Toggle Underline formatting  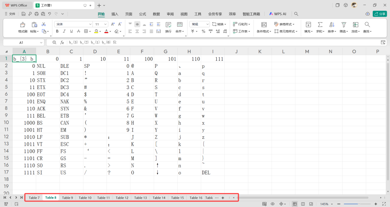tap(71, 31)
